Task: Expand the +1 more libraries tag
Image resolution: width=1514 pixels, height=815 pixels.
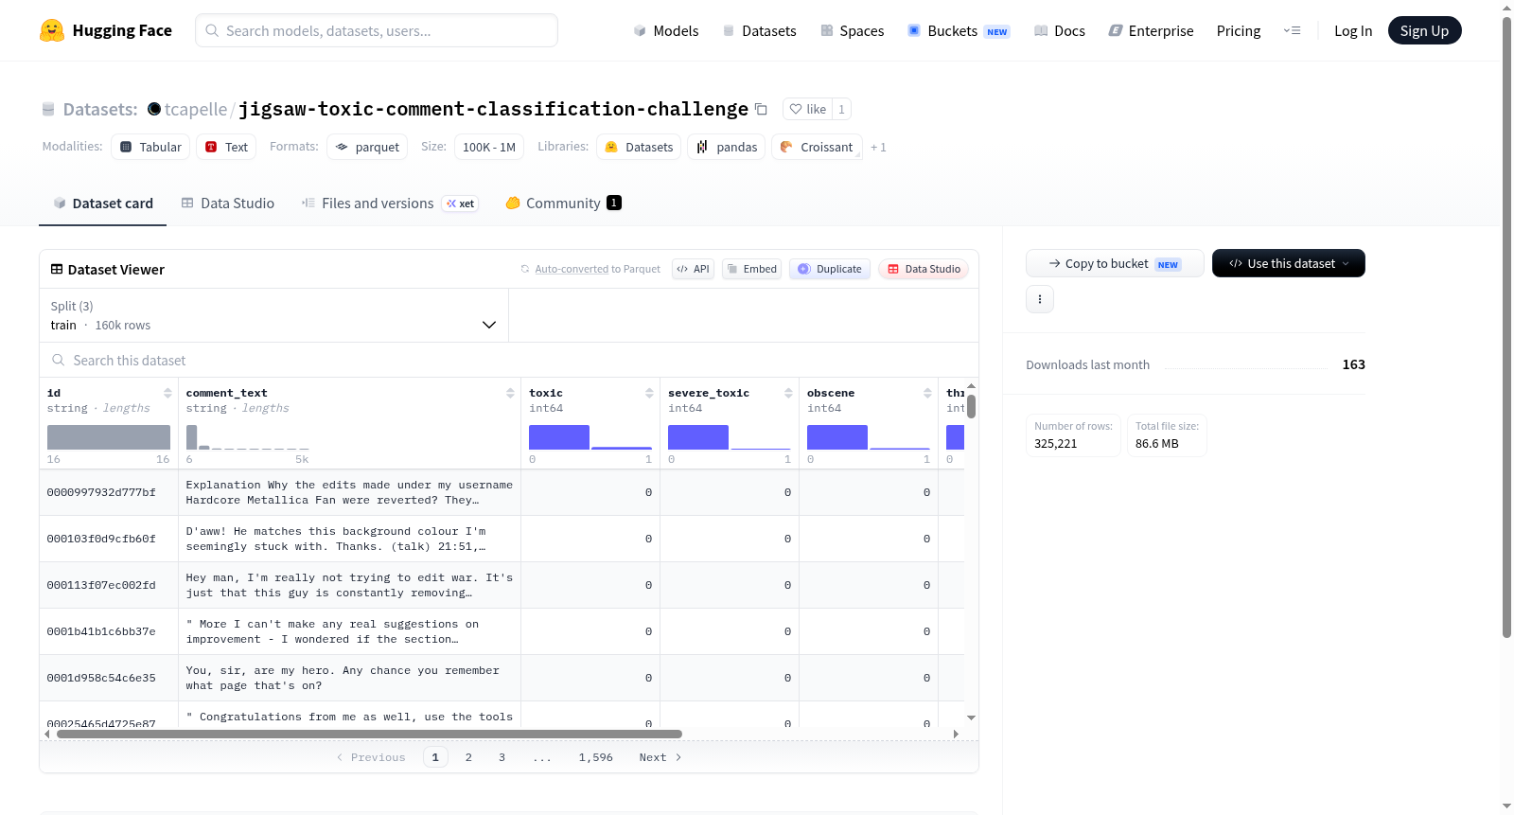Action: 878,147
